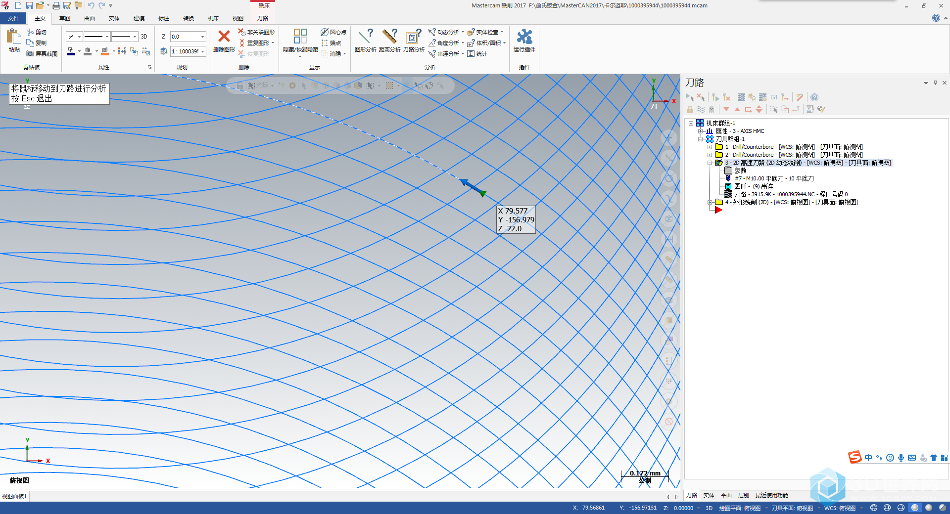Viewport: 950px width, 514px height.
Task: Click the Verify selected operations icon
Action: click(x=752, y=97)
